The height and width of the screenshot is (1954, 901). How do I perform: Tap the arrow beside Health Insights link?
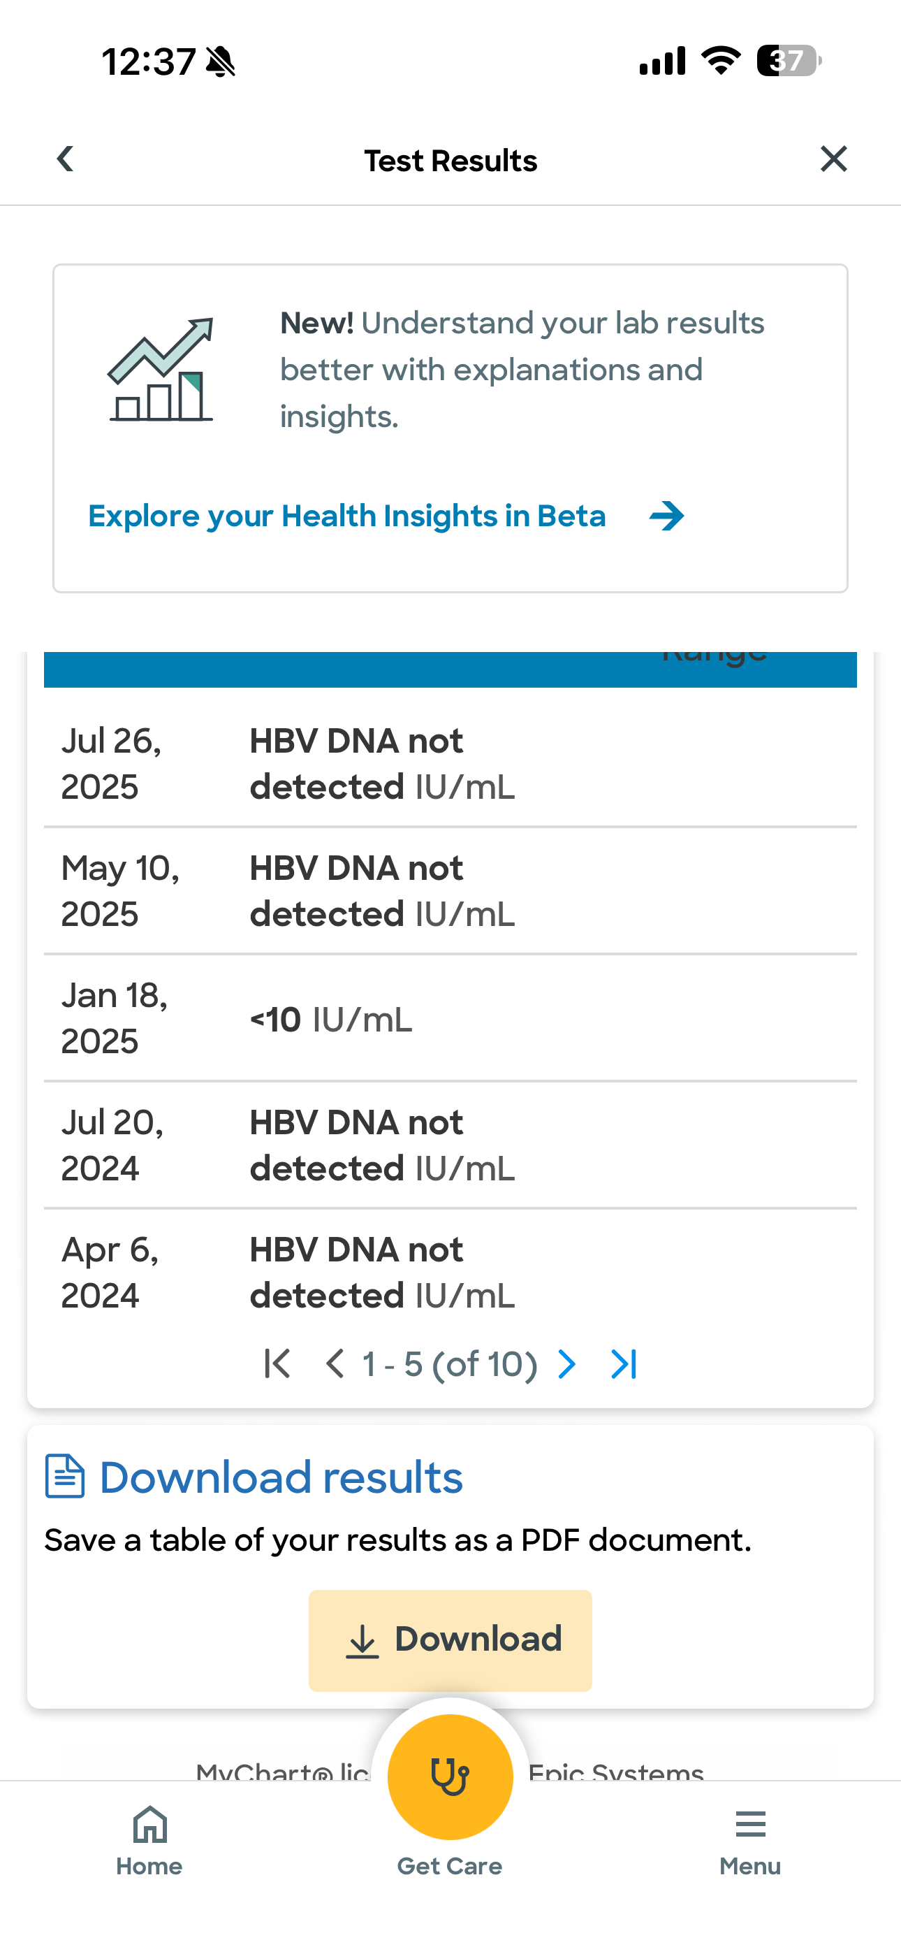pyautogui.click(x=666, y=516)
